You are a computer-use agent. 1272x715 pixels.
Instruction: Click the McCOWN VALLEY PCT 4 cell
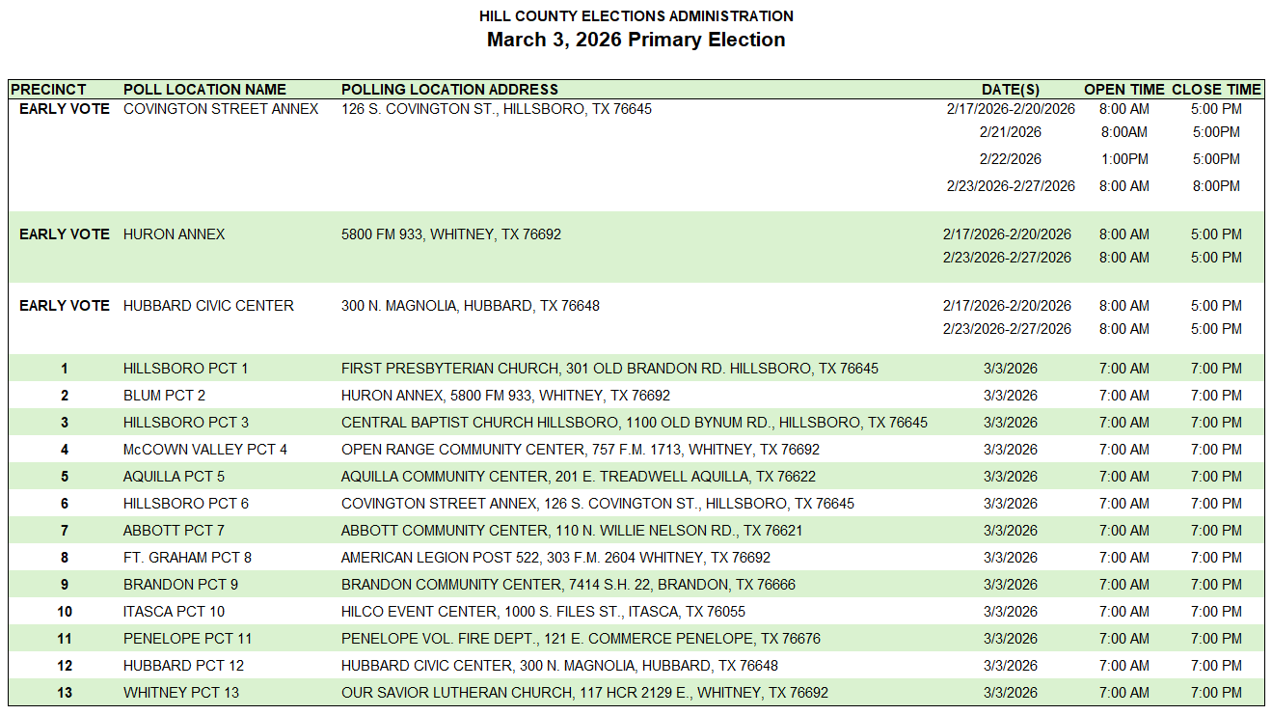(x=205, y=450)
